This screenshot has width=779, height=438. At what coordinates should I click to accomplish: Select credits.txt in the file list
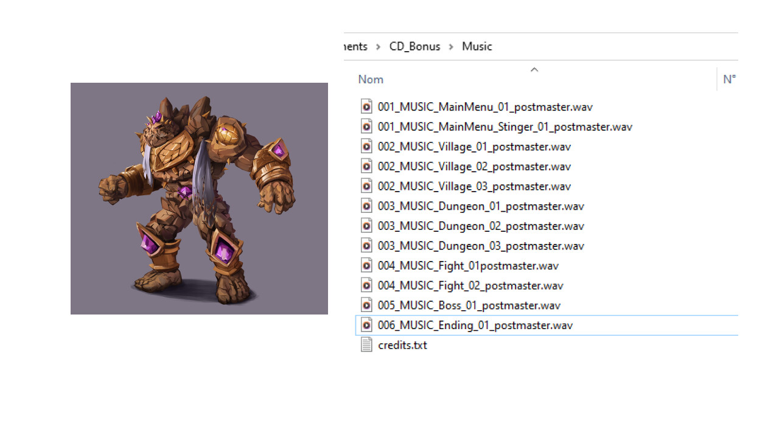coord(403,344)
